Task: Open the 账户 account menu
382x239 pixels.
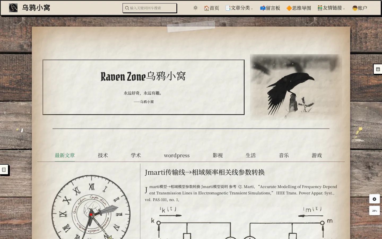Action: [x=360, y=8]
